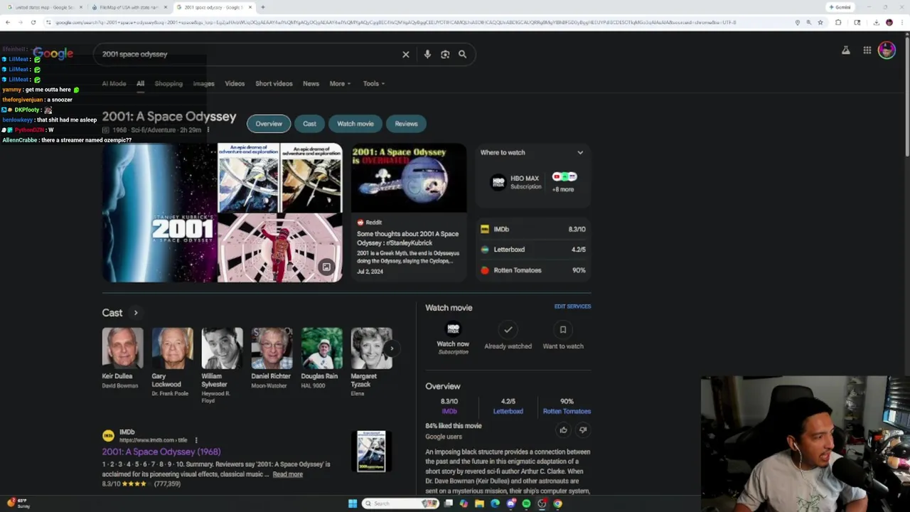Open OBS Studio from taskbar
Screen dimensions: 910x512
542,503
